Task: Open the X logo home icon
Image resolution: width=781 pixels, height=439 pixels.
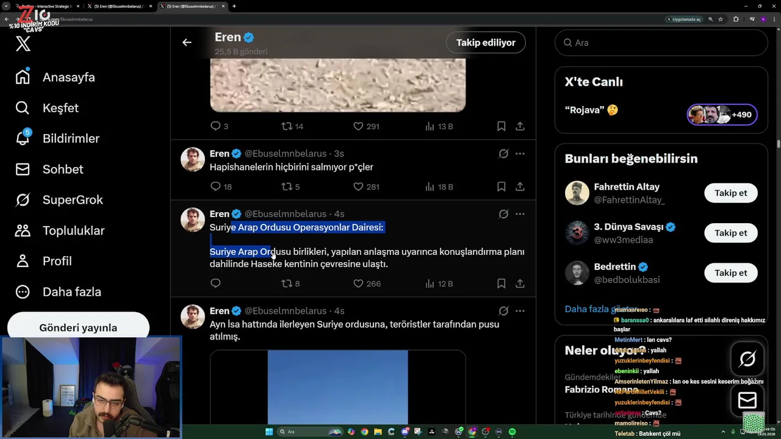Action: point(23,43)
